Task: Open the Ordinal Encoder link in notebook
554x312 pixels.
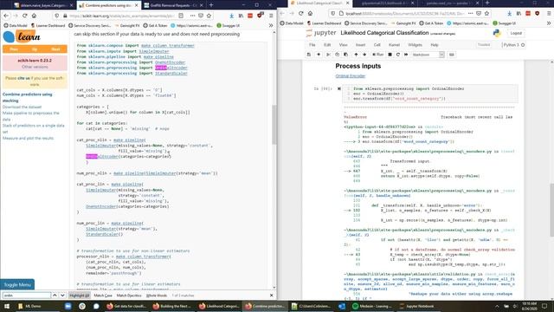Action: point(350,76)
